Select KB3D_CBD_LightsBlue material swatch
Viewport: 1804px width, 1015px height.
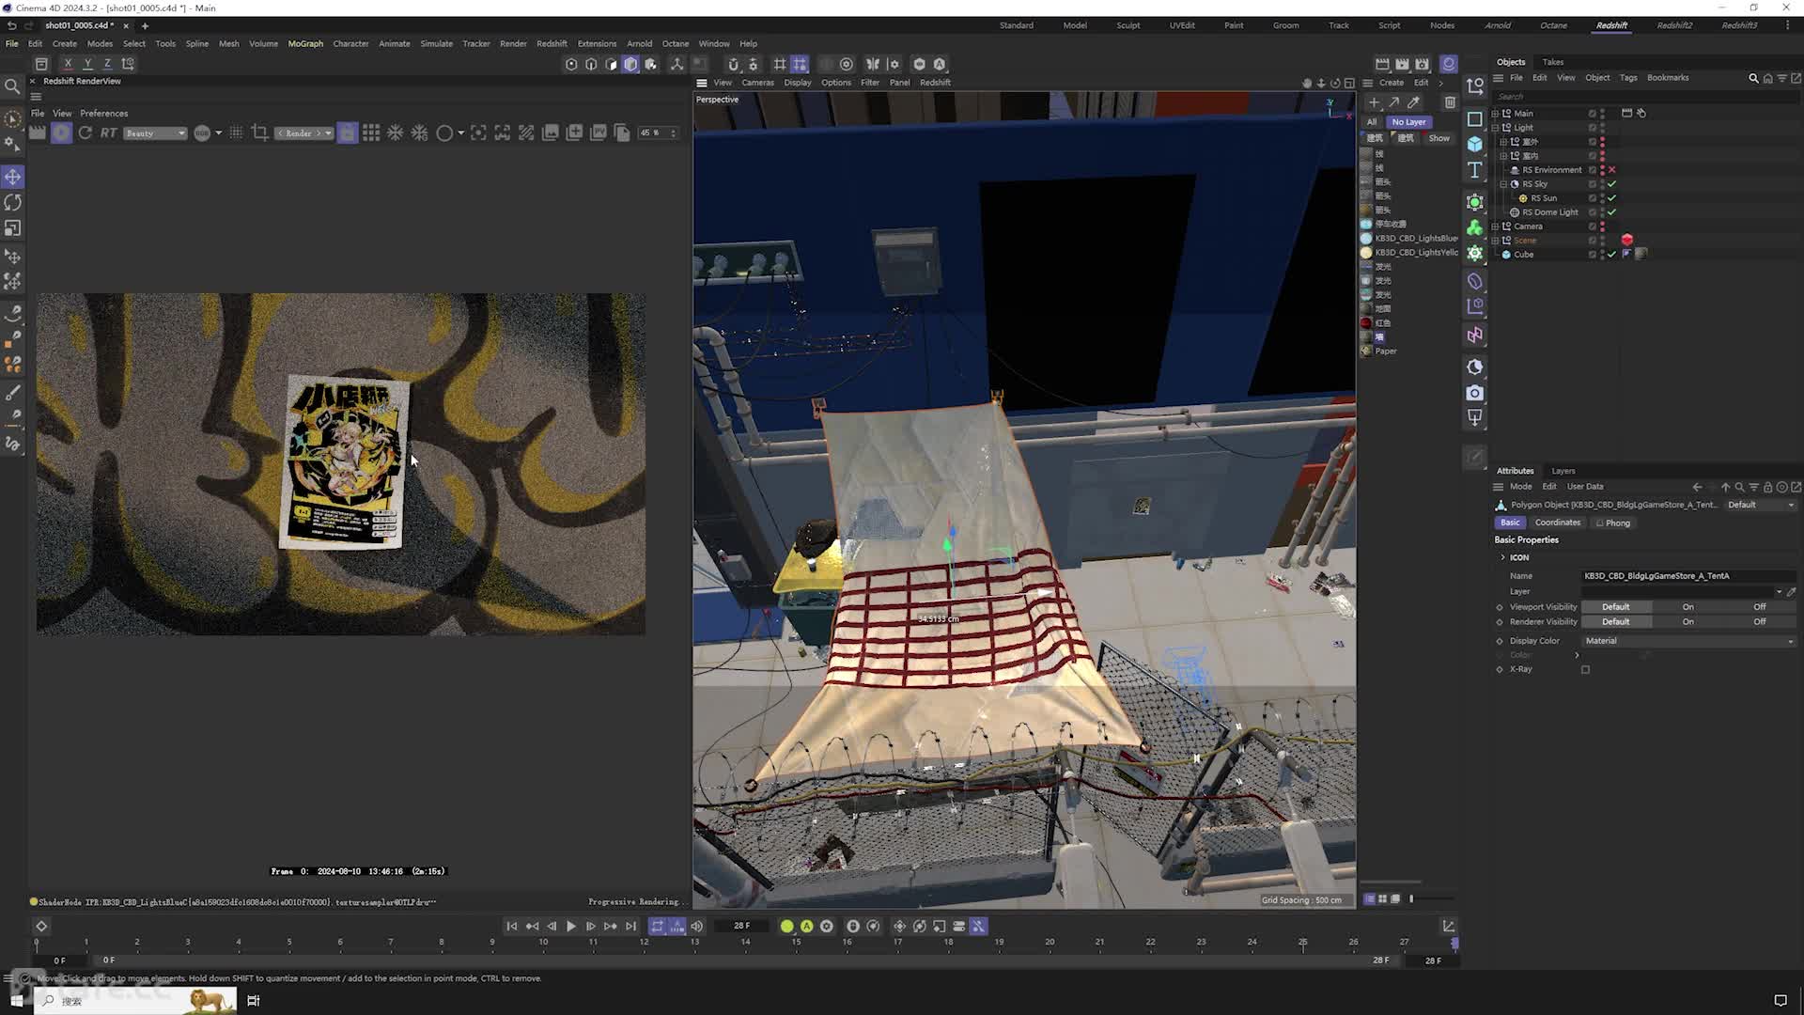click(1366, 239)
